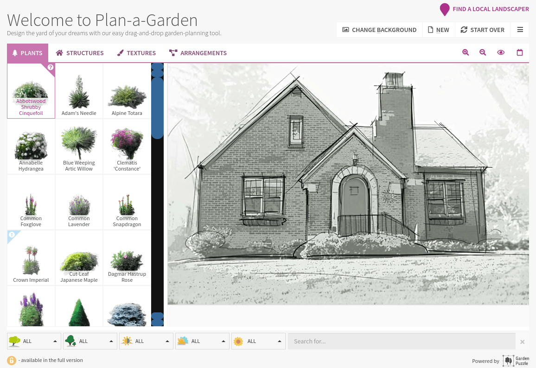Viewport: 536px width, 368px height.
Task: Switch to the Structures tab
Action: pos(80,53)
